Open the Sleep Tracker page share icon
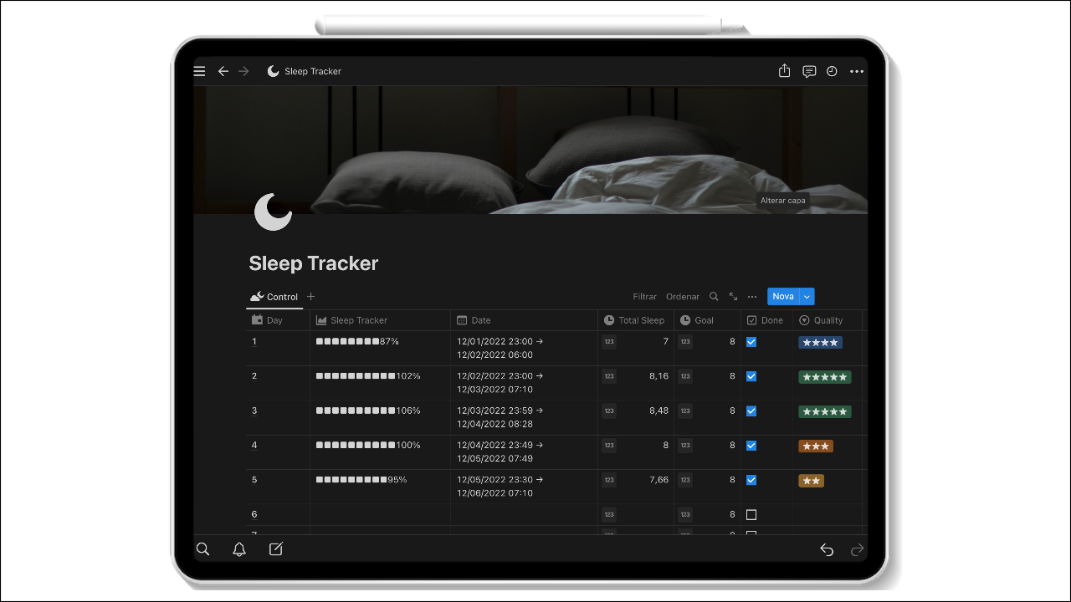Screen dimensions: 1071x602 point(784,71)
